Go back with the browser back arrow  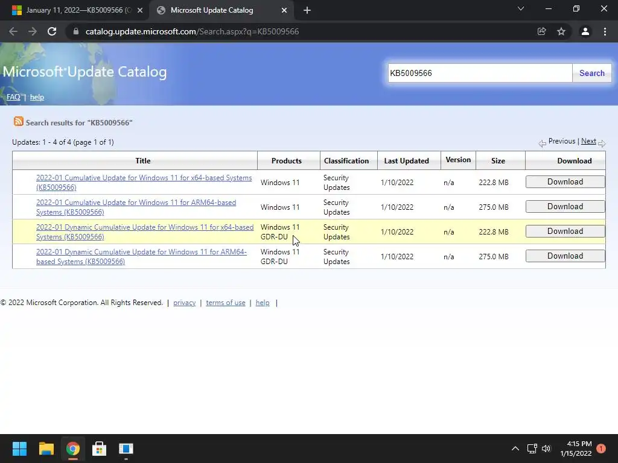(x=13, y=31)
